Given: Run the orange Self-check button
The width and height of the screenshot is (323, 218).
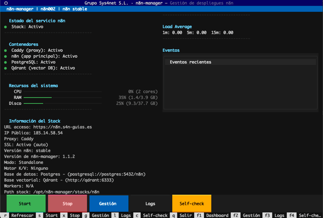Looking at the screenshot, I should pos(191,204).
